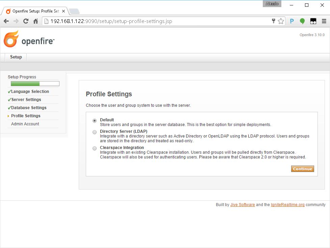Click the setup progress bar
The width and height of the screenshot is (330, 248).
pyautogui.click(x=35, y=84)
